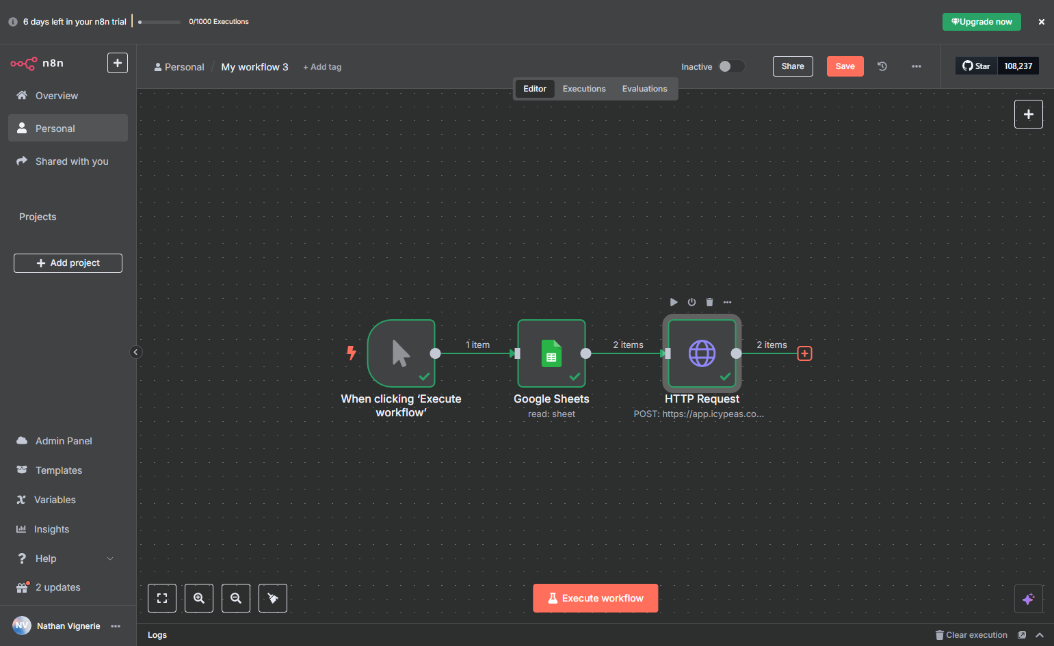Collapse the sidebar arrow

click(135, 352)
